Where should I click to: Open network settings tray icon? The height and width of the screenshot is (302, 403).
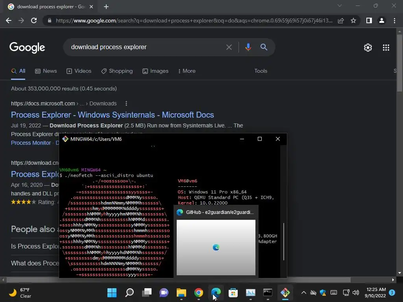pos(346,293)
